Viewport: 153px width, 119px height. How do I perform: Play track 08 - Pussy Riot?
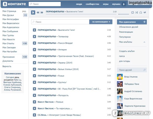click(x=34, y=89)
